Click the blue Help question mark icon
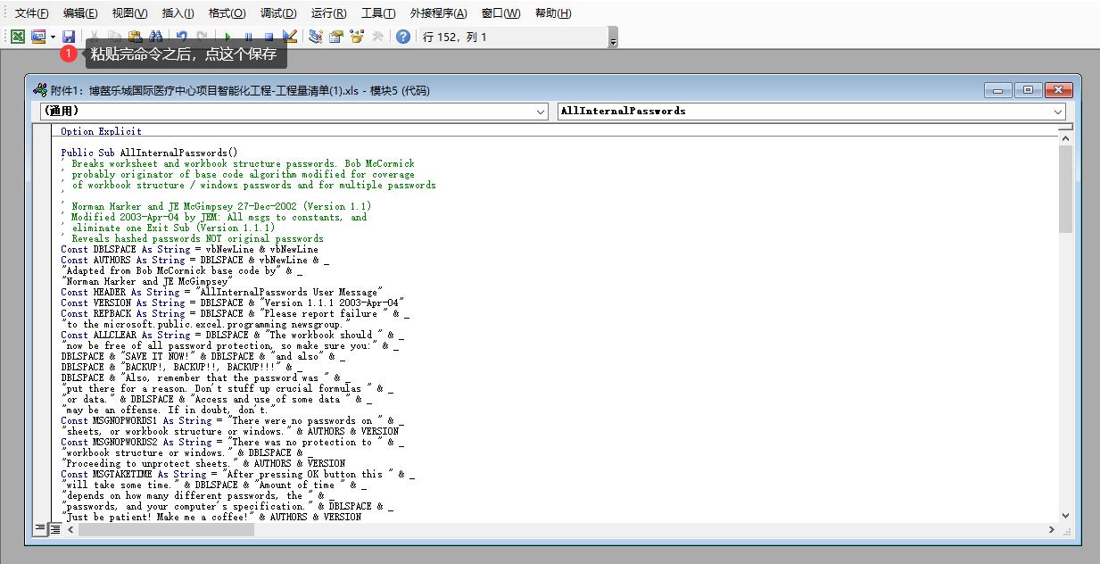This screenshot has width=1100, height=564. (x=403, y=37)
